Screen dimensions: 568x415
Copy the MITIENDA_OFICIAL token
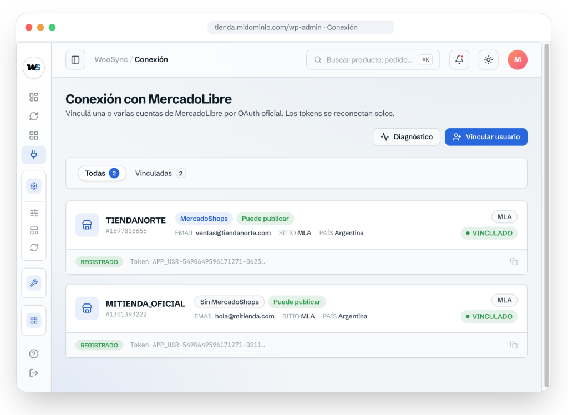coord(514,345)
